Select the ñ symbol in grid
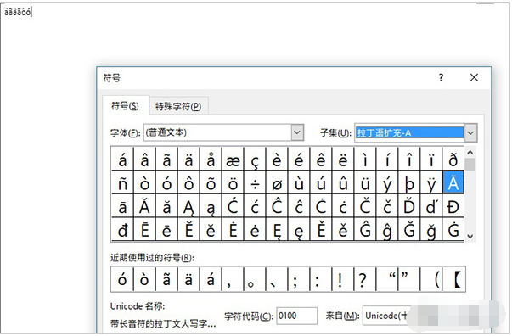Image resolution: width=512 pixels, height=336 pixels. (x=122, y=182)
